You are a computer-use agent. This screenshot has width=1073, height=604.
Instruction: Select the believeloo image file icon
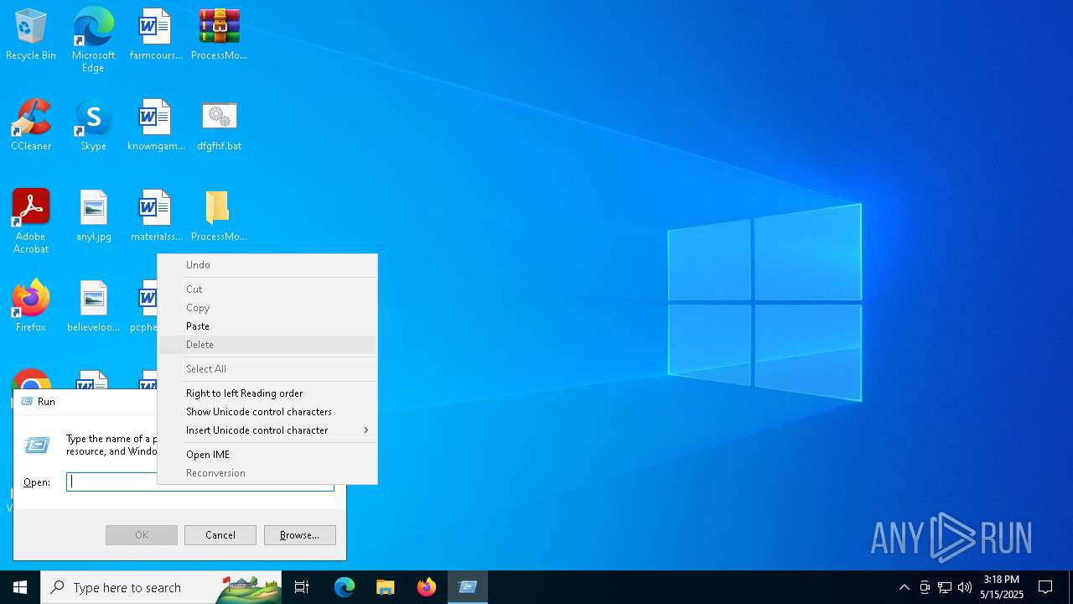[x=93, y=307]
